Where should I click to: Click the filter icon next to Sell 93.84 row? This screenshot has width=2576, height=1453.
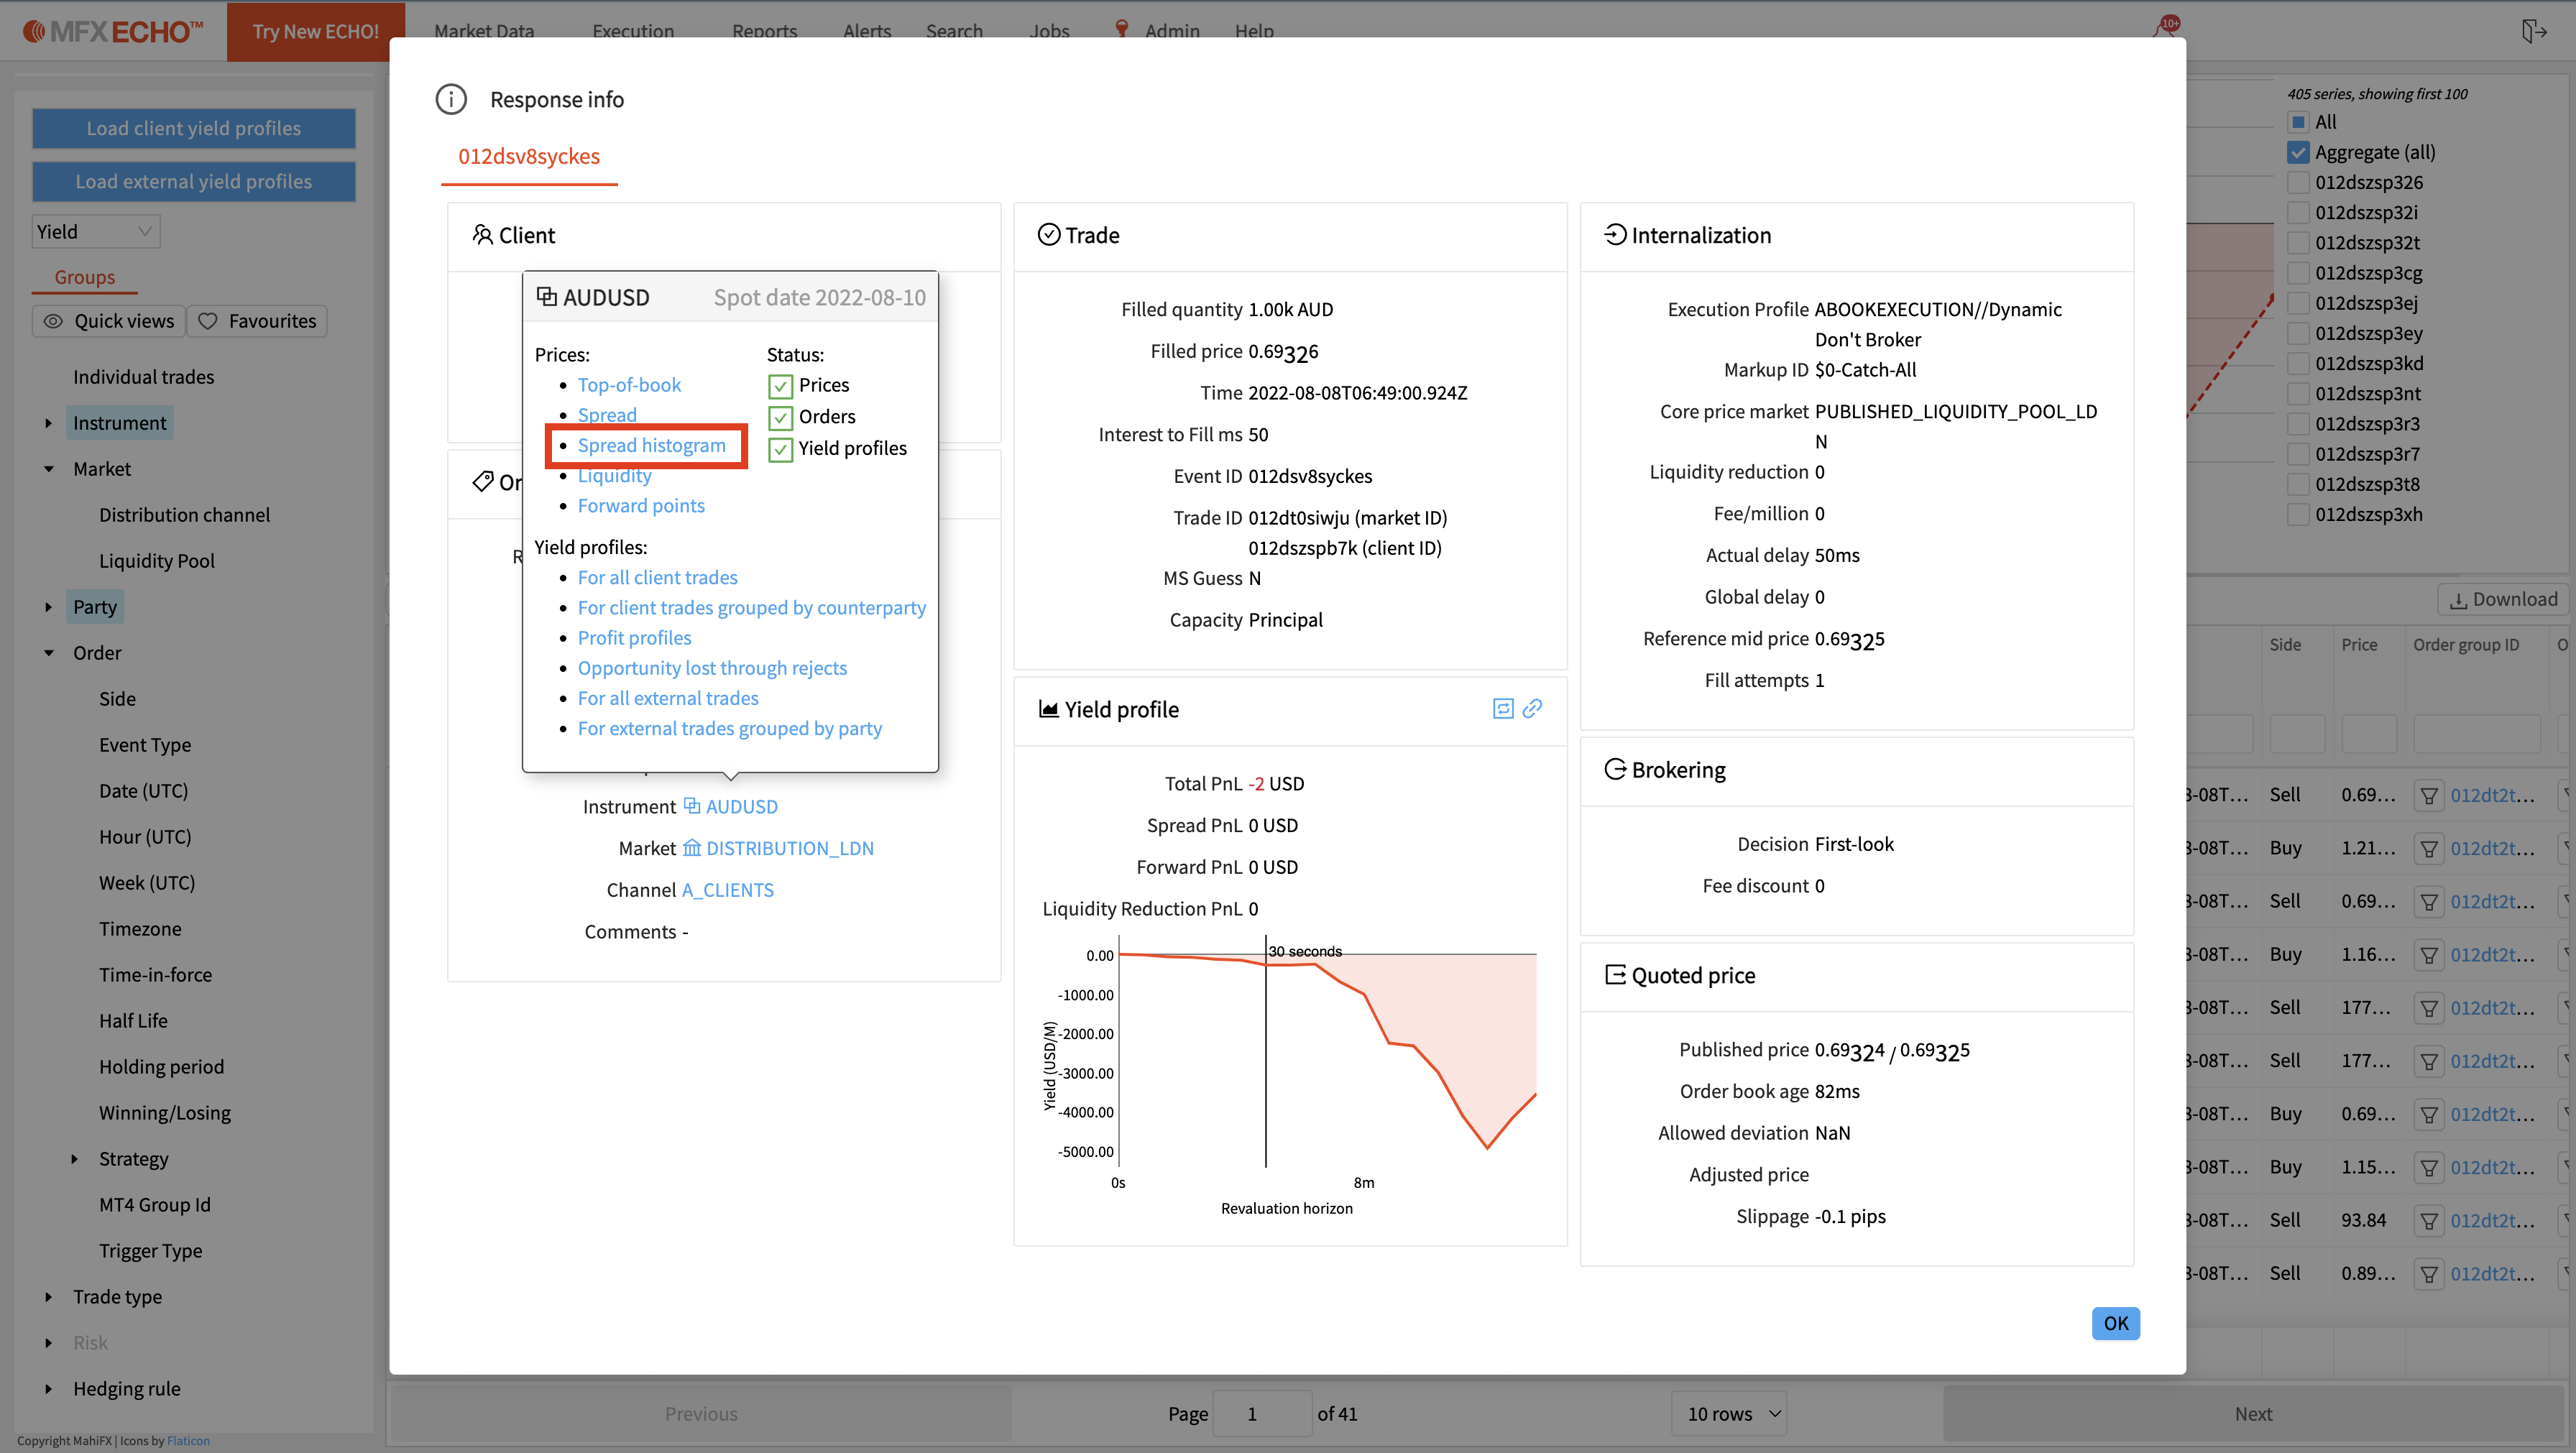coord(2429,1221)
